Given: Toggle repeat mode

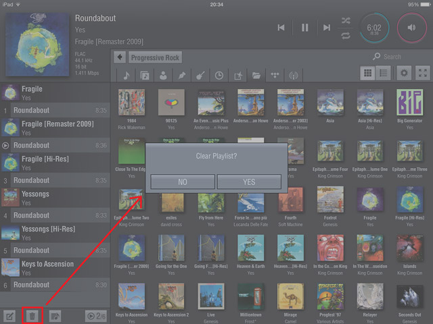Looking at the screenshot, I should [x=346, y=35].
